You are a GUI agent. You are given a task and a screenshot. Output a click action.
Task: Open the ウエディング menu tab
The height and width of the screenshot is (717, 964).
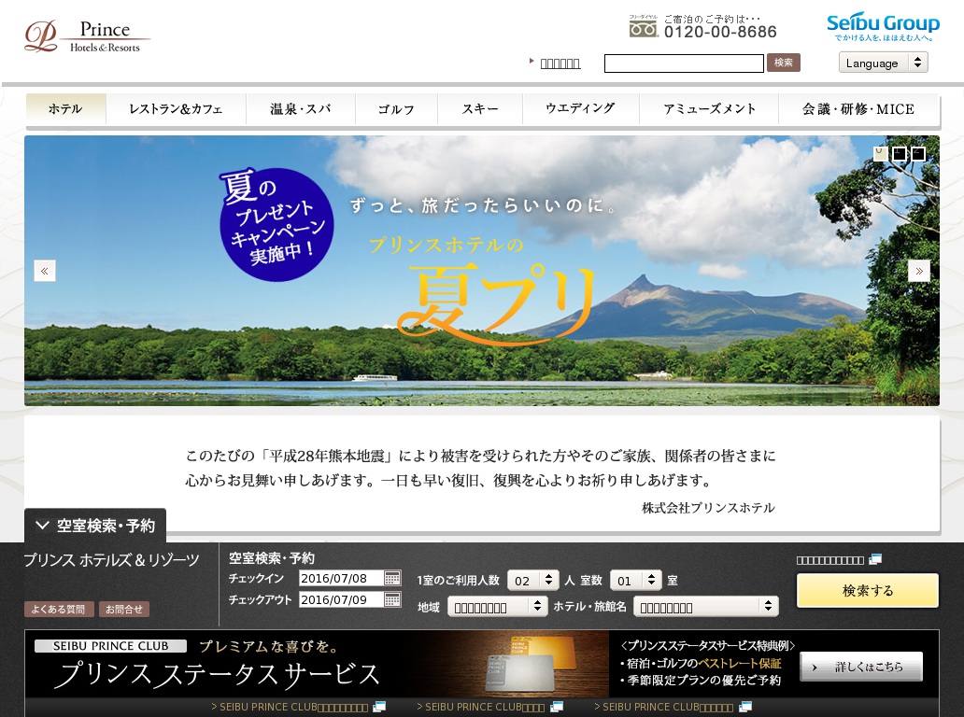point(581,108)
